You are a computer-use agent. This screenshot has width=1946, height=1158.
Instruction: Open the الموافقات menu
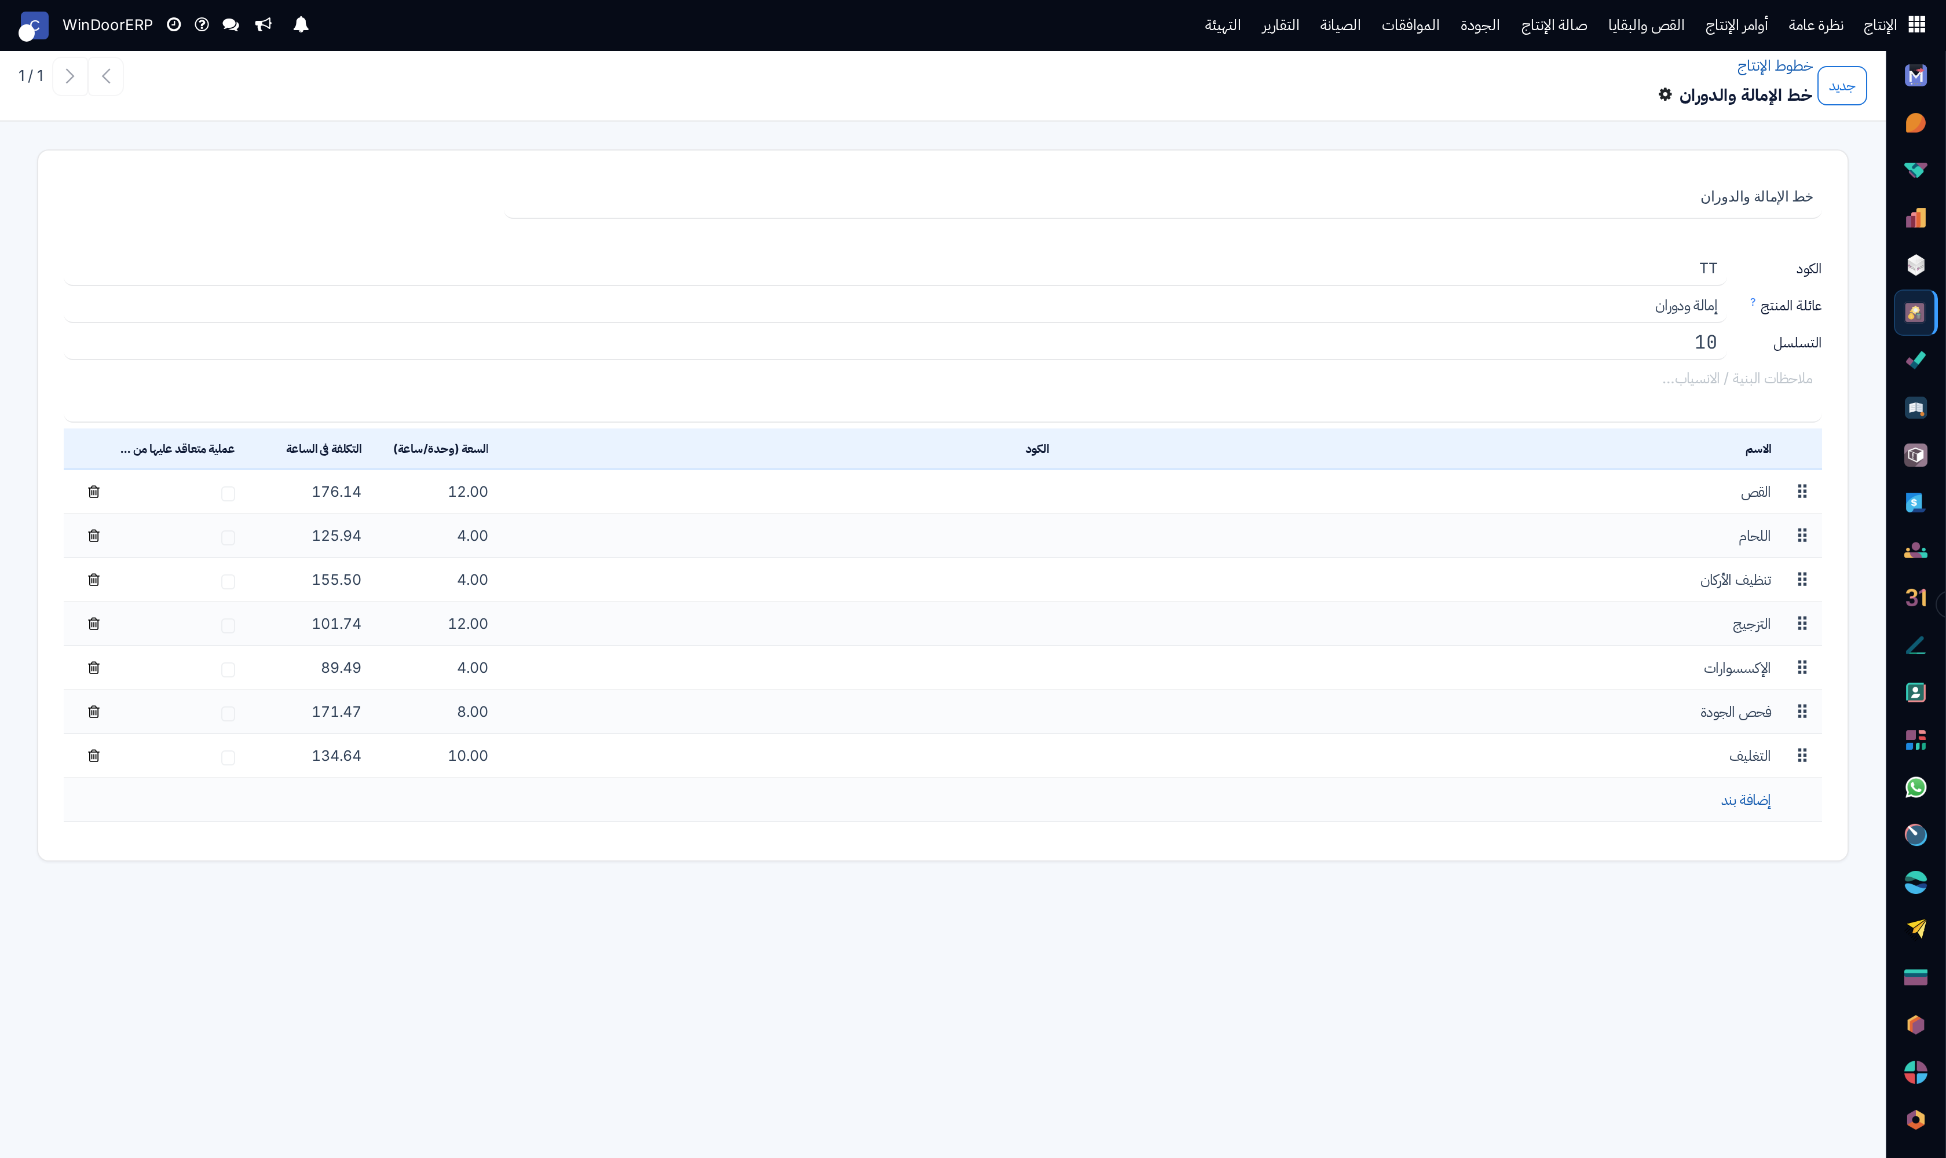click(1410, 25)
